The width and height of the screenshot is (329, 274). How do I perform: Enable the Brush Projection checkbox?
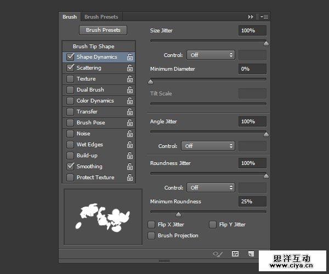point(151,236)
